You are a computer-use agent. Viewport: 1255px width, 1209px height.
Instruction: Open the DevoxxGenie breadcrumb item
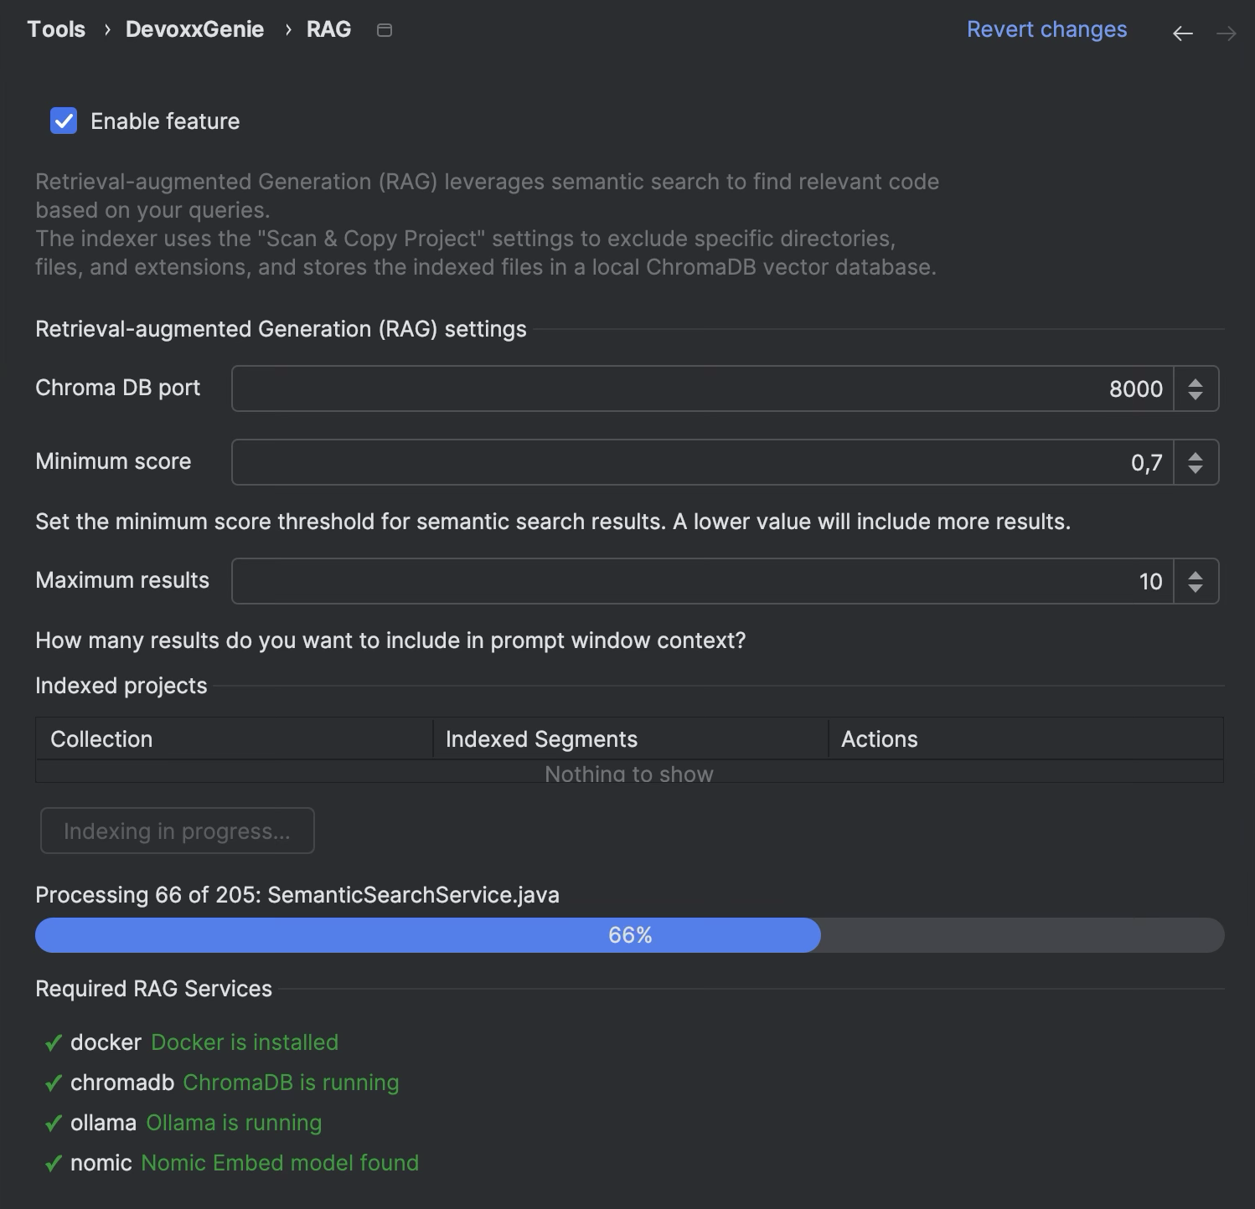point(194,29)
